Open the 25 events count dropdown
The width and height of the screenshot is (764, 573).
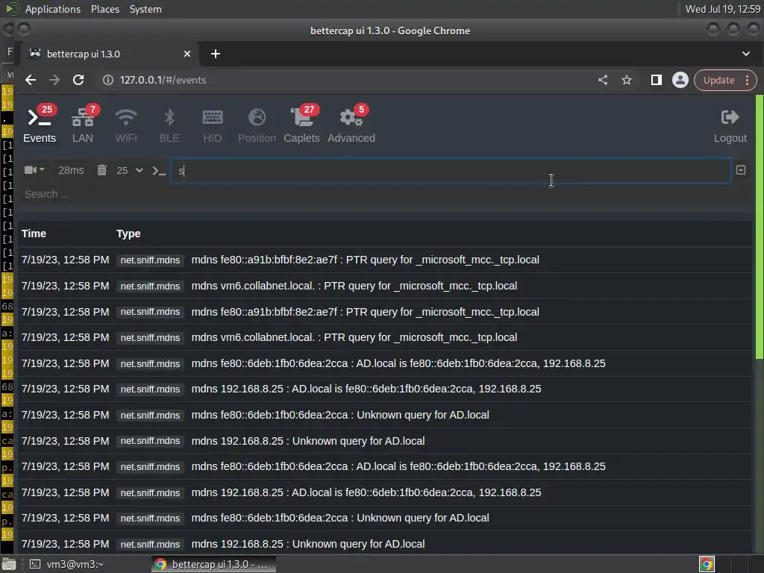(130, 170)
